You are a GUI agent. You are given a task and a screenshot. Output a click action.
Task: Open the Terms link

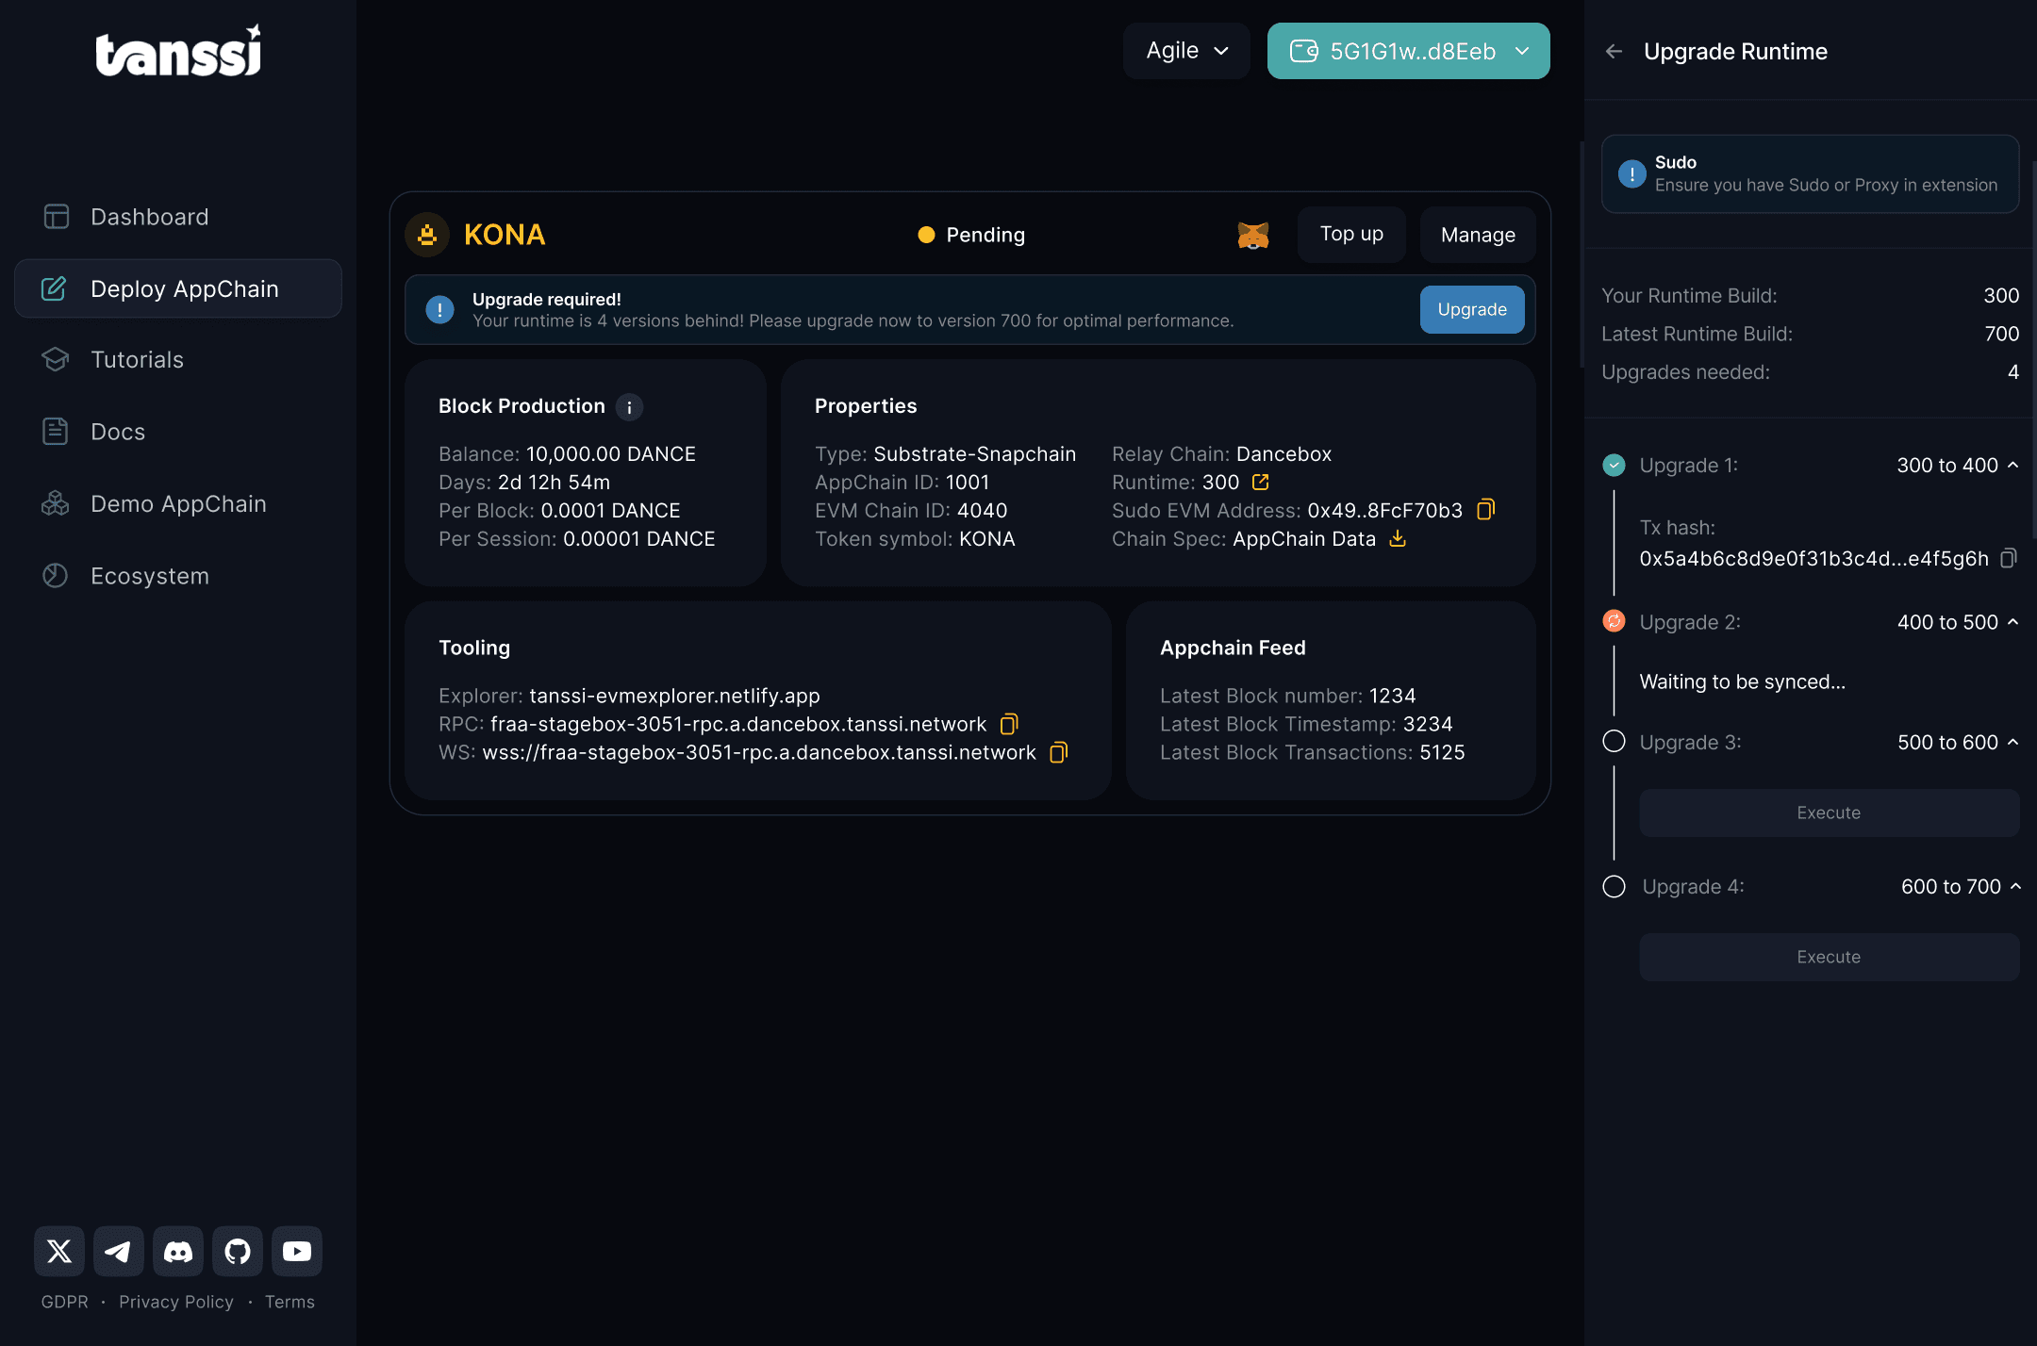coord(290,1302)
